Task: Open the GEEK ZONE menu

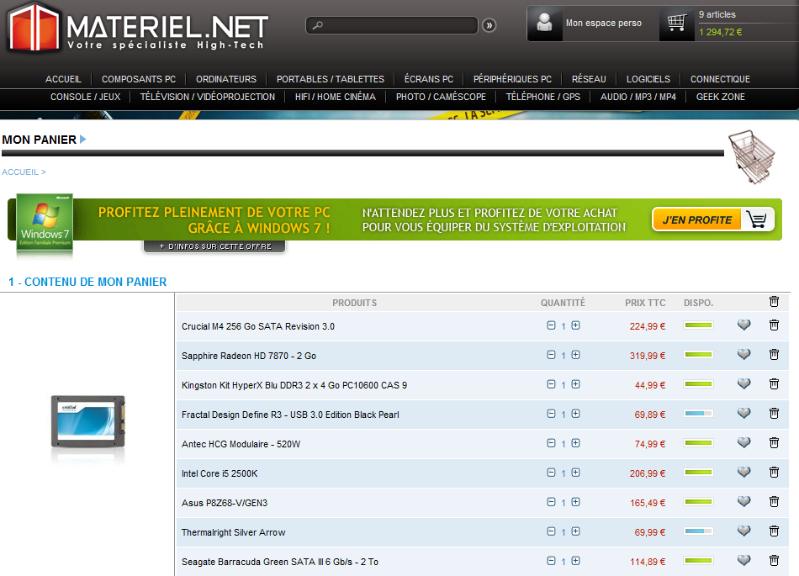Action: (720, 97)
